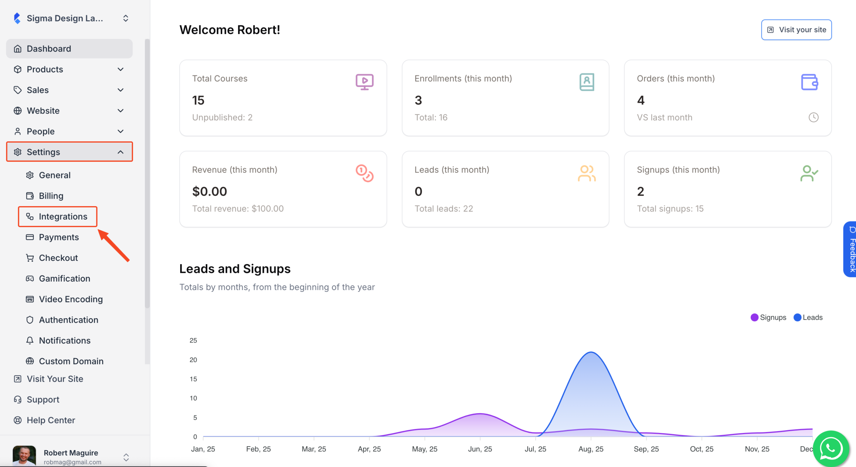Click the Unpublished: 2 text
This screenshot has width=856, height=467.
click(222, 118)
